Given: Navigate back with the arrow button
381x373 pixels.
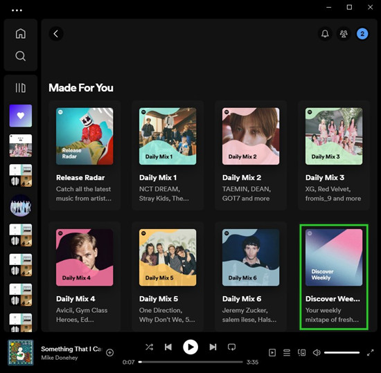Looking at the screenshot, I should 56,34.
